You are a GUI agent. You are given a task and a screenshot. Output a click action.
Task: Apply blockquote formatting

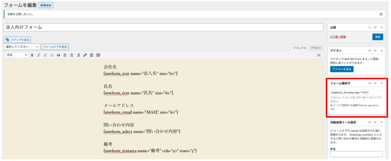[59, 55]
